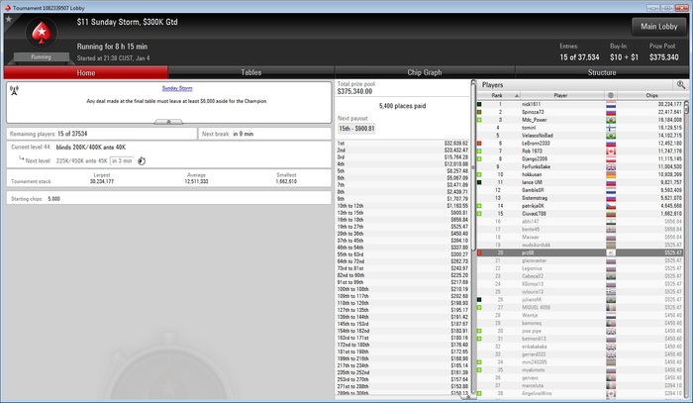Click the green note marker for Mdc_Power

tap(479, 120)
